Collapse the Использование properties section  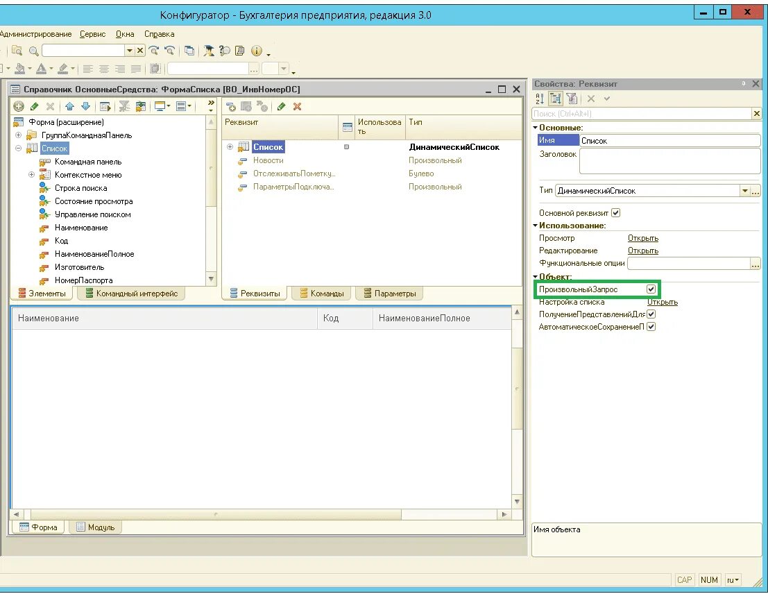pyautogui.click(x=536, y=226)
